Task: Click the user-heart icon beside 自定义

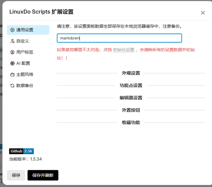Action: 12,41
